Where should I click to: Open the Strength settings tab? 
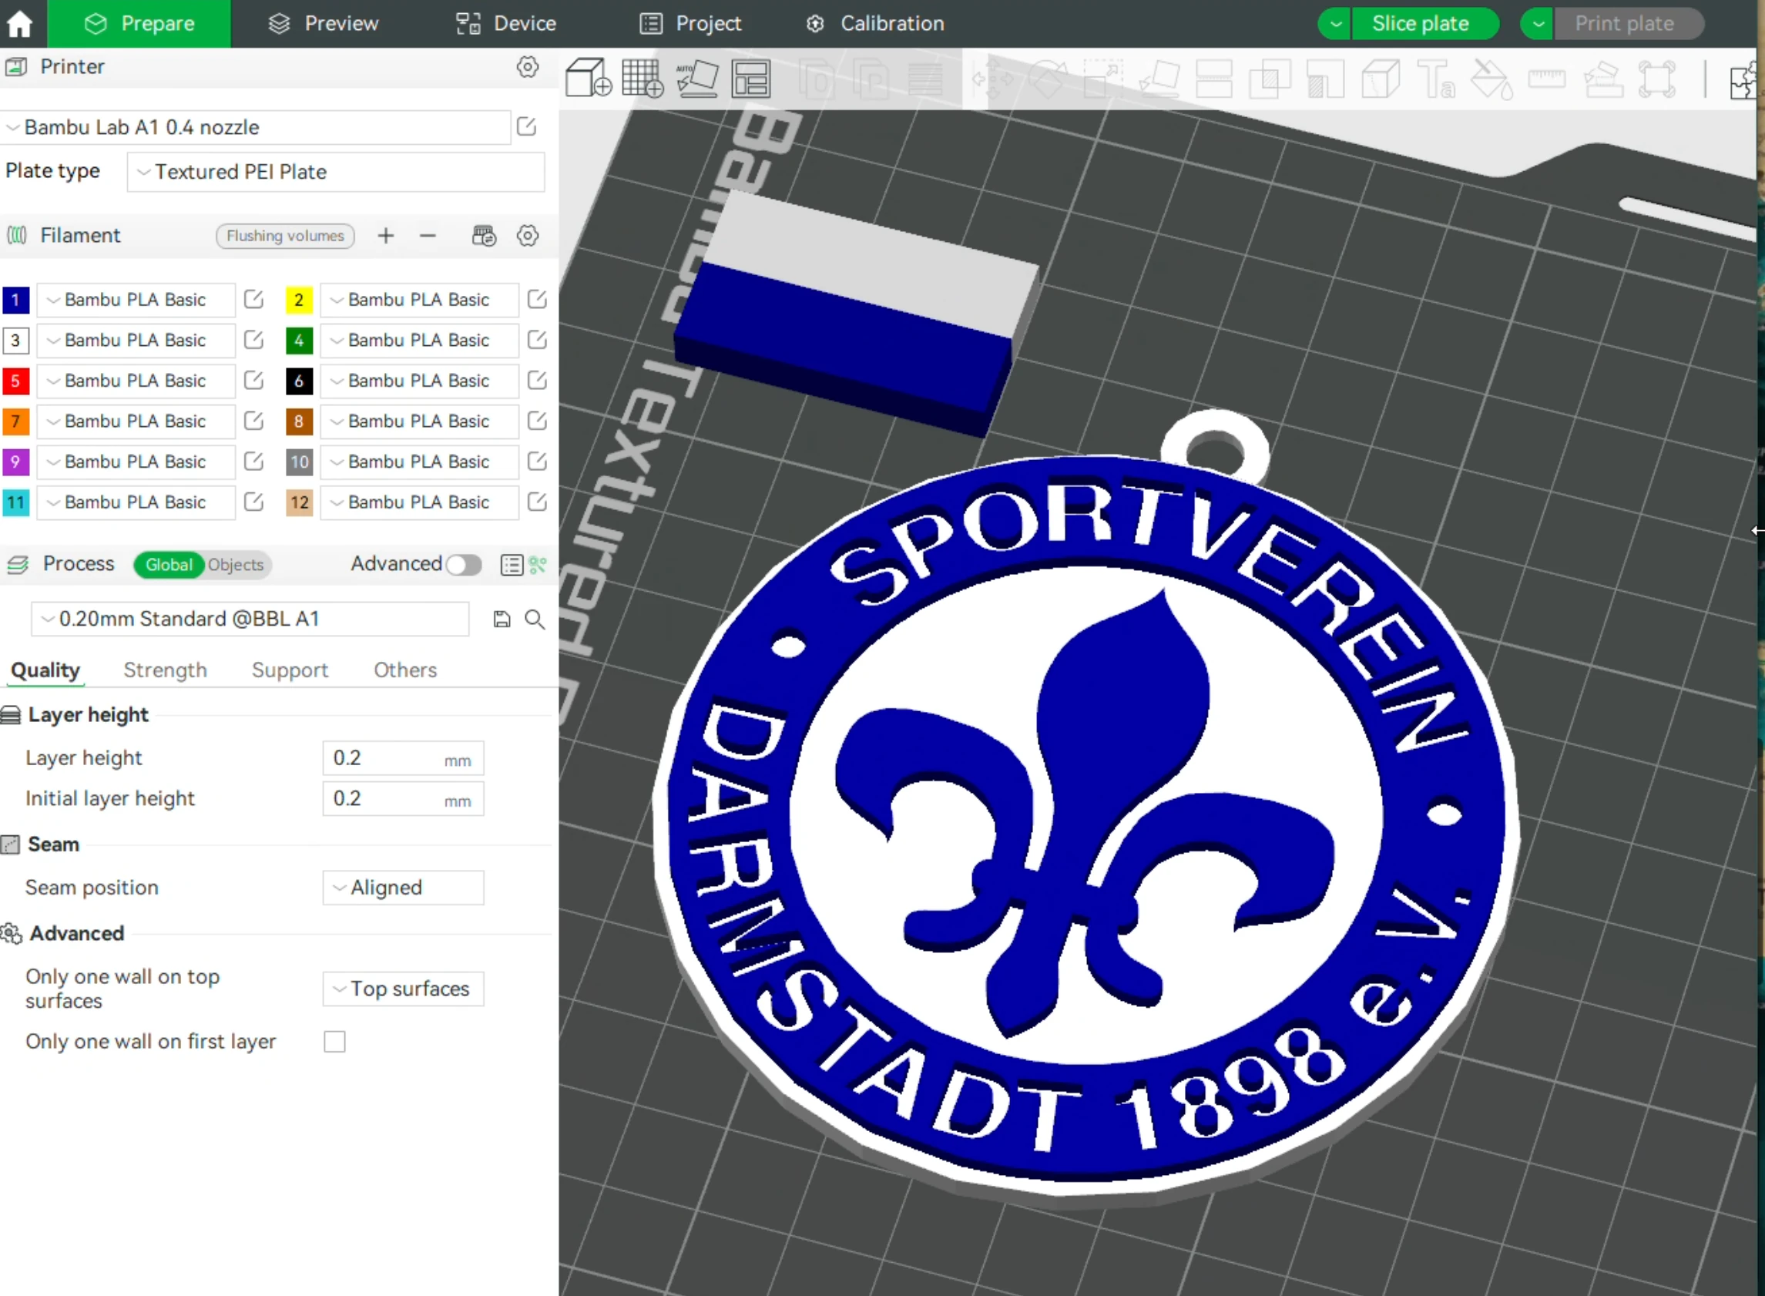pos(165,670)
